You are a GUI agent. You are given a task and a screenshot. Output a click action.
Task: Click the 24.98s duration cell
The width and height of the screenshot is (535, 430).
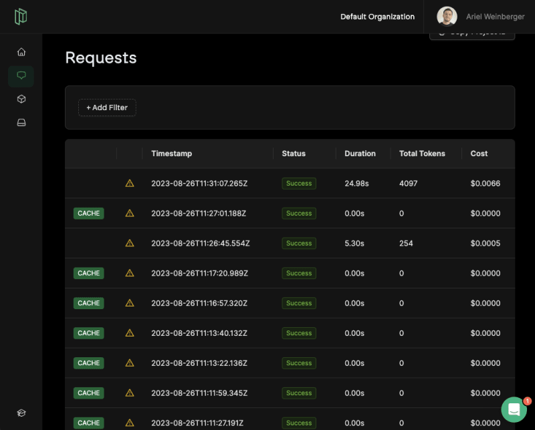pyautogui.click(x=356, y=184)
